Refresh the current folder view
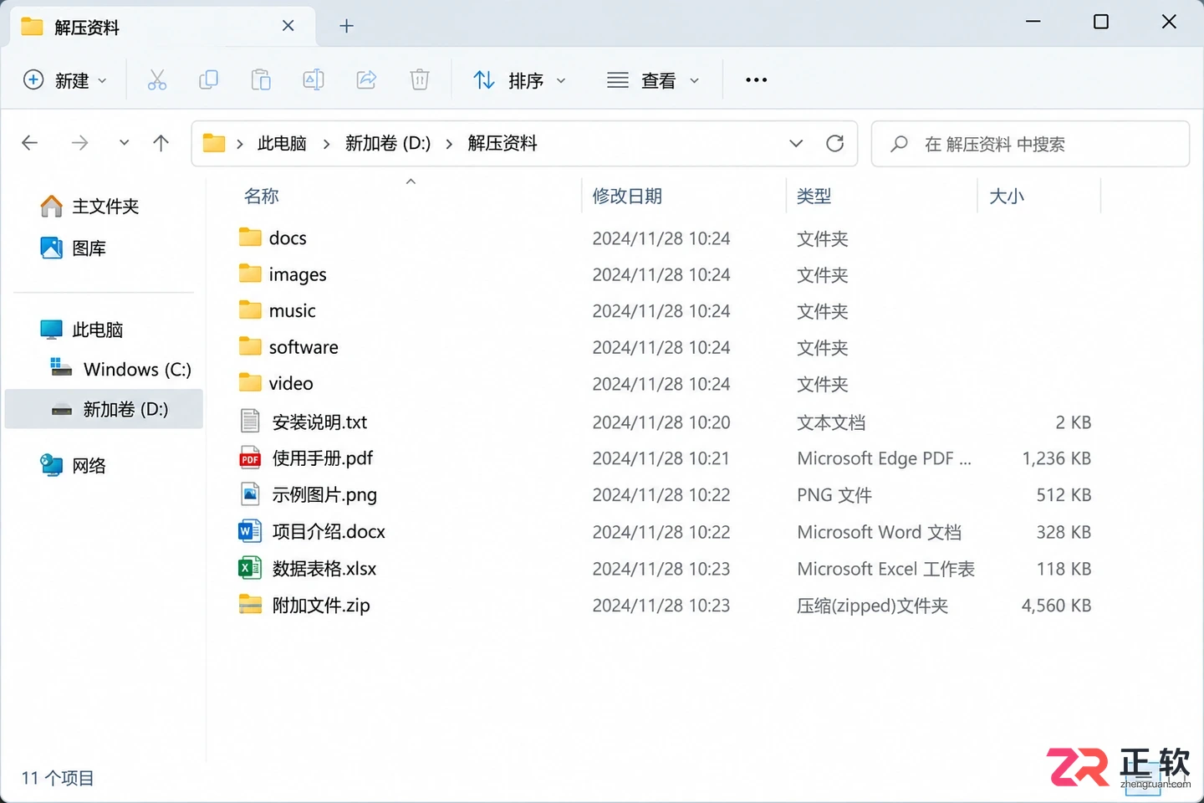This screenshot has height=803, width=1204. 834,144
